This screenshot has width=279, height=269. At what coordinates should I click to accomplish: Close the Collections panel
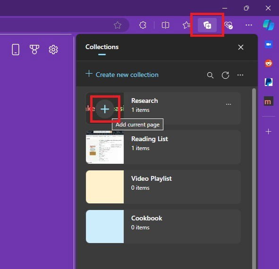241,47
